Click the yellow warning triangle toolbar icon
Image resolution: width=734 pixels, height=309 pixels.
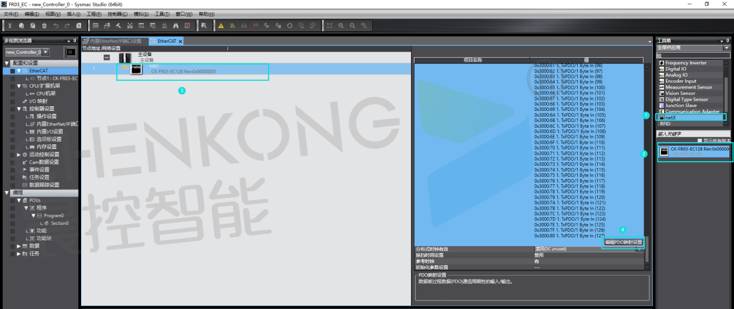[x=221, y=25]
